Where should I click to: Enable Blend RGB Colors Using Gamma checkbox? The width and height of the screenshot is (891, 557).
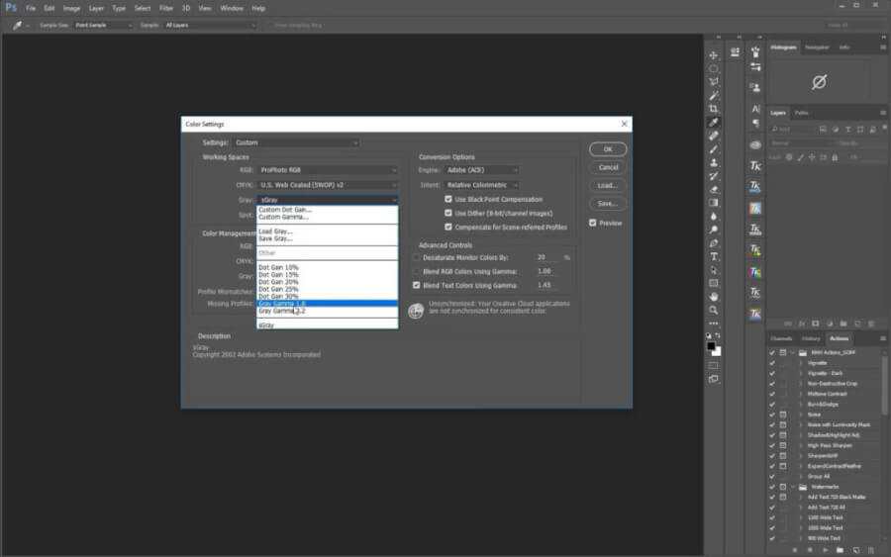point(417,271)
